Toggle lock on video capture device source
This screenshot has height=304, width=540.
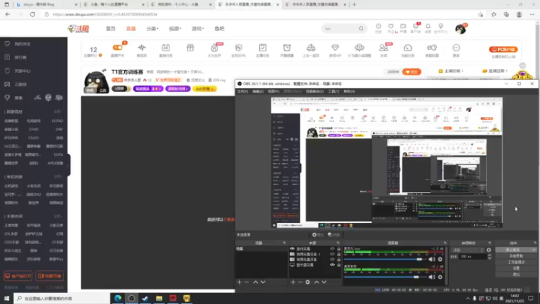339,259
